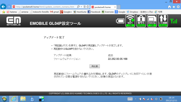This screenshot has width=181, height=102.
Task: Open the EMchip OK status icon
Action: click(x=152, y=21)
